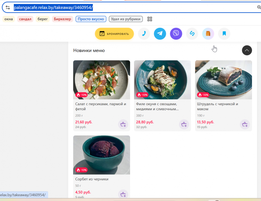The height and width of the screenshot is (201, 261).
Task: Click 'Сорбет из черники' title
Action: pyautogui.click(x=92, y=179)
